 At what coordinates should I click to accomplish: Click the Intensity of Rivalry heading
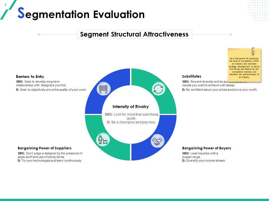click(131, 107)
